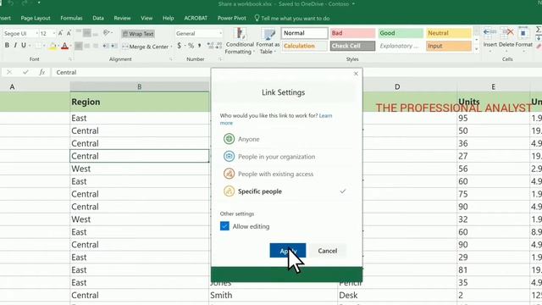Expand the fill color dropdown arrow
Screen dimensions: 542x305
tap(58, 46)
